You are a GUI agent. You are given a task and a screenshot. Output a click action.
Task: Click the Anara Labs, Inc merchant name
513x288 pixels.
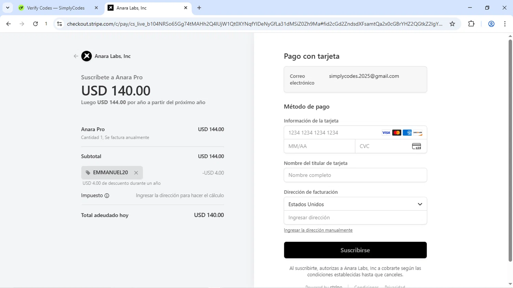pos(113,56)
